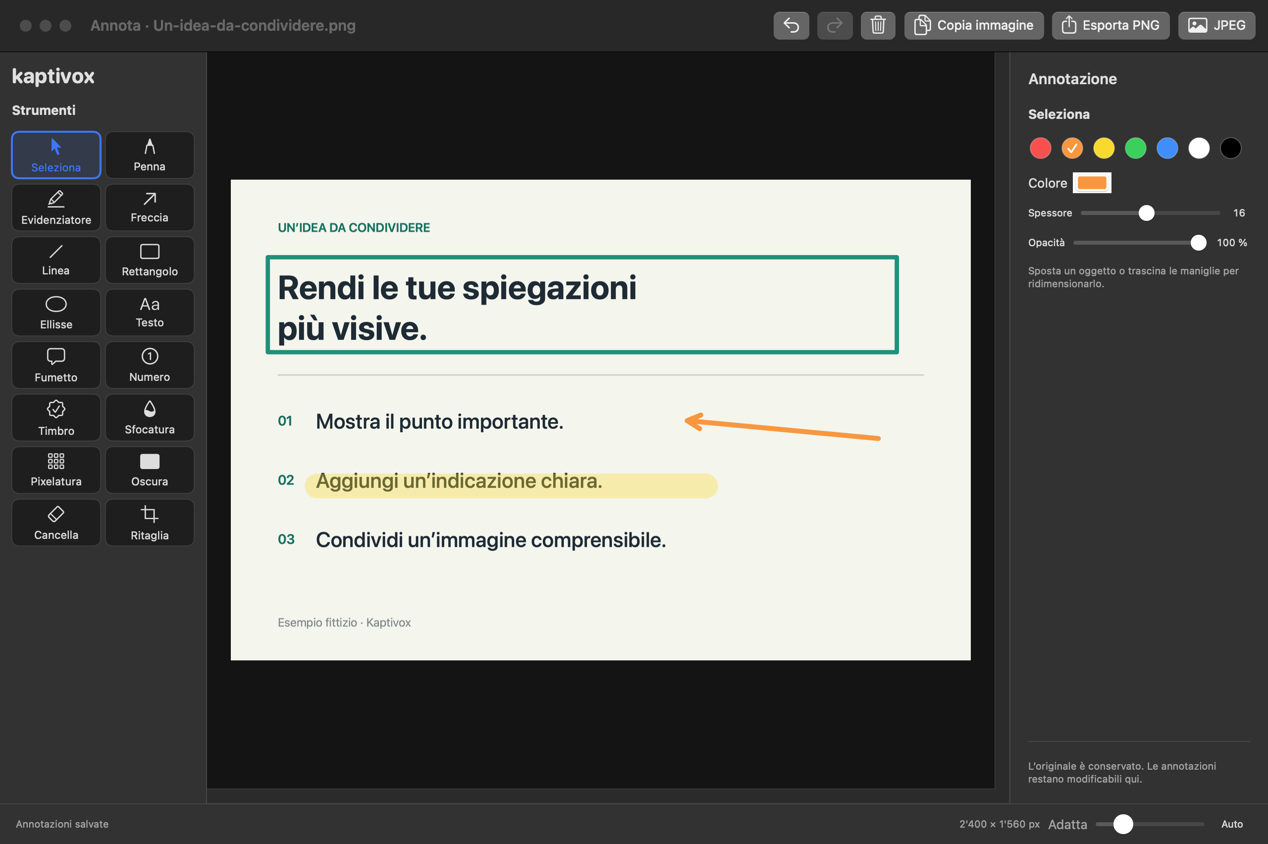Select the Ellisse shape tool
This screenshot has height=844, width=1268.
[x=56, y=312]
